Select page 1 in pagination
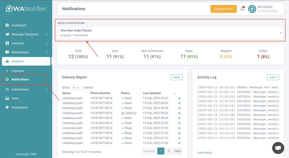 point(161,151)
